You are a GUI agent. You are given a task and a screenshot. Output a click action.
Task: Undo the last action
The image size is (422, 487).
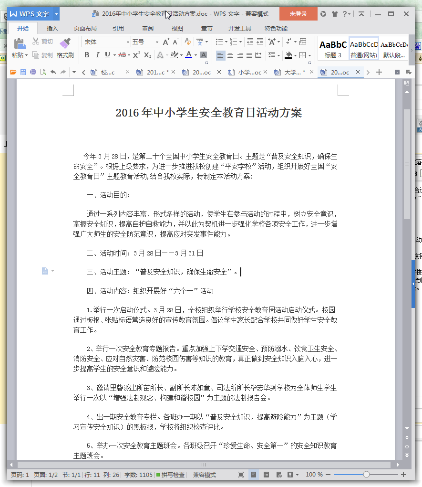[x=53, y=73]
